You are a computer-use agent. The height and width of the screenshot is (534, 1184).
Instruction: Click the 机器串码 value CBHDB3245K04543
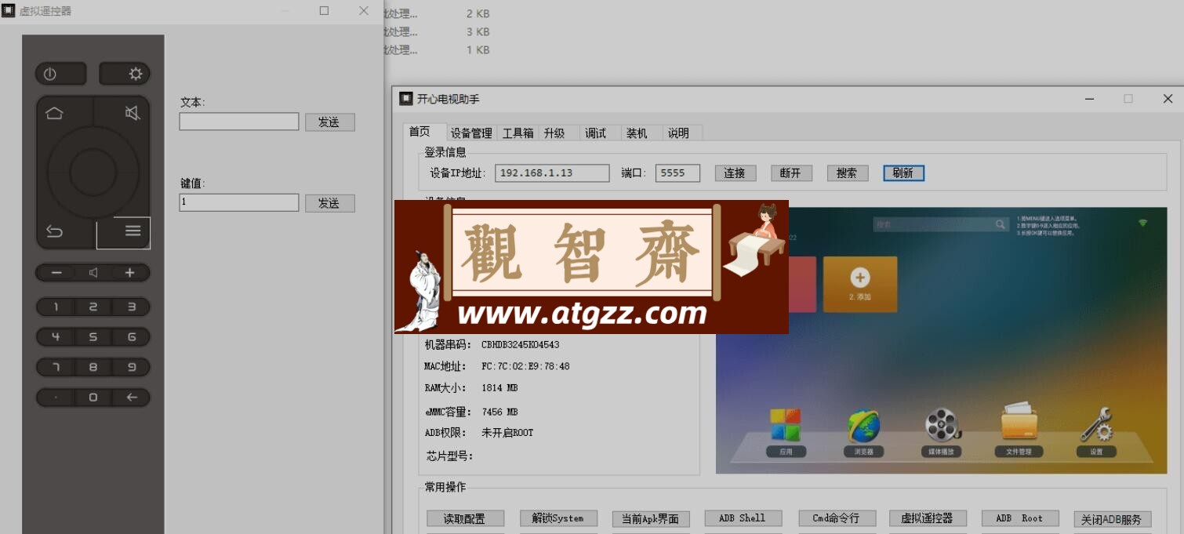(x=521, y=345)
